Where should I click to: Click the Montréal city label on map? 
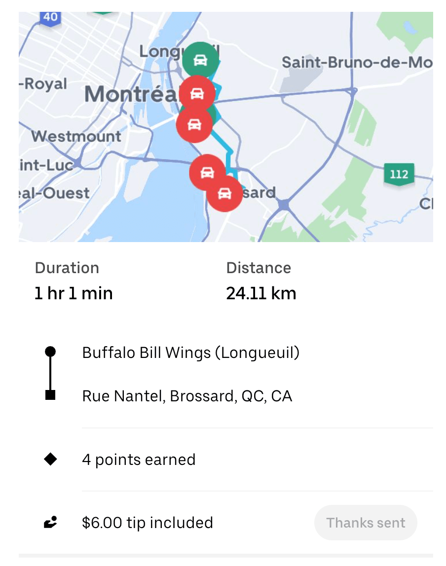tap(129, 94)
